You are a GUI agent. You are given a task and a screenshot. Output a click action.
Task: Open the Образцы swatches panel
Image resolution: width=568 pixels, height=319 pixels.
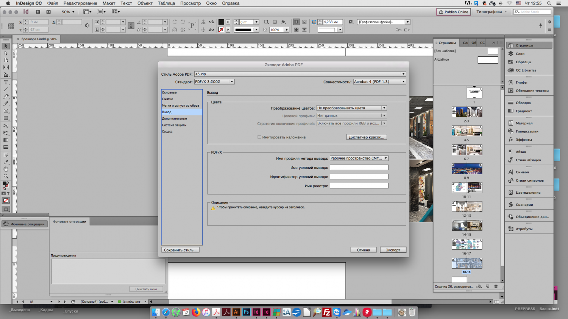(523, 62)
